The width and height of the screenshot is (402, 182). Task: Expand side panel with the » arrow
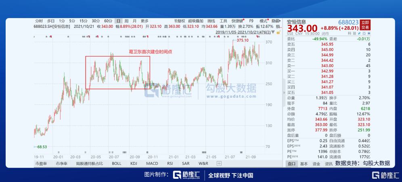pyautogui.click(x=284, y=92)
